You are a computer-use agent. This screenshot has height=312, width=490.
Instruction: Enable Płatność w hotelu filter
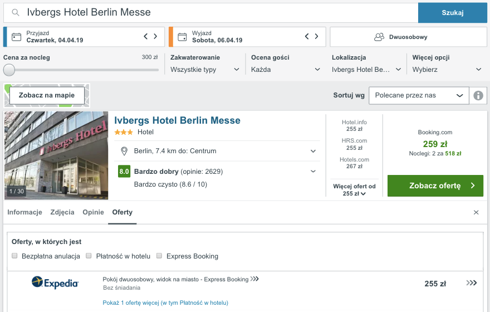coord(89,256)
